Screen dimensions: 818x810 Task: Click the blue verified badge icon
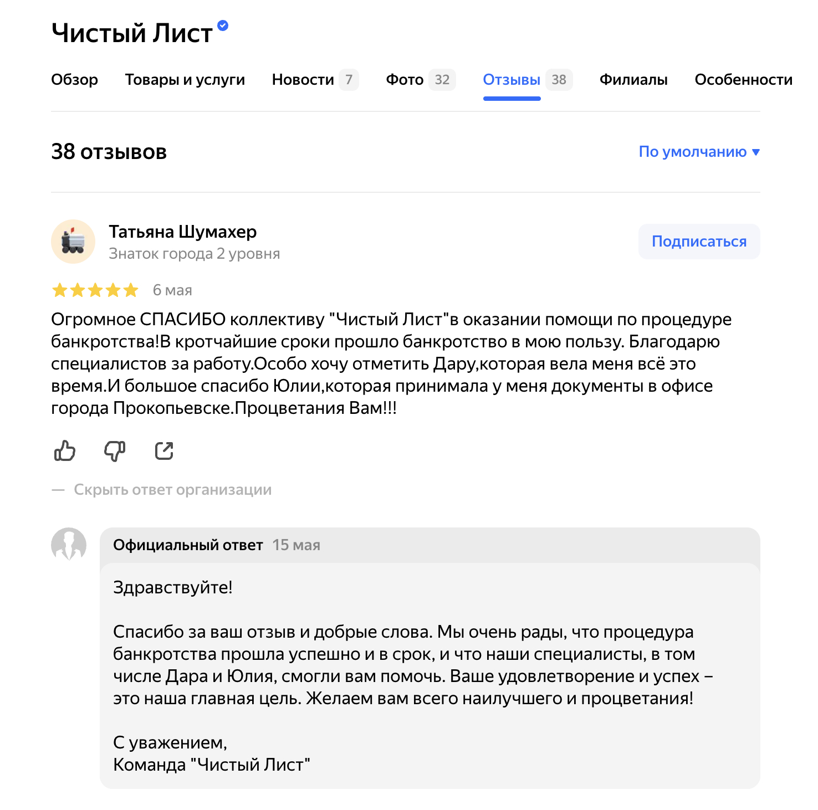(223, 25)
